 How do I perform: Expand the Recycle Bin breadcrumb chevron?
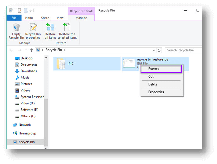point(65,50)
